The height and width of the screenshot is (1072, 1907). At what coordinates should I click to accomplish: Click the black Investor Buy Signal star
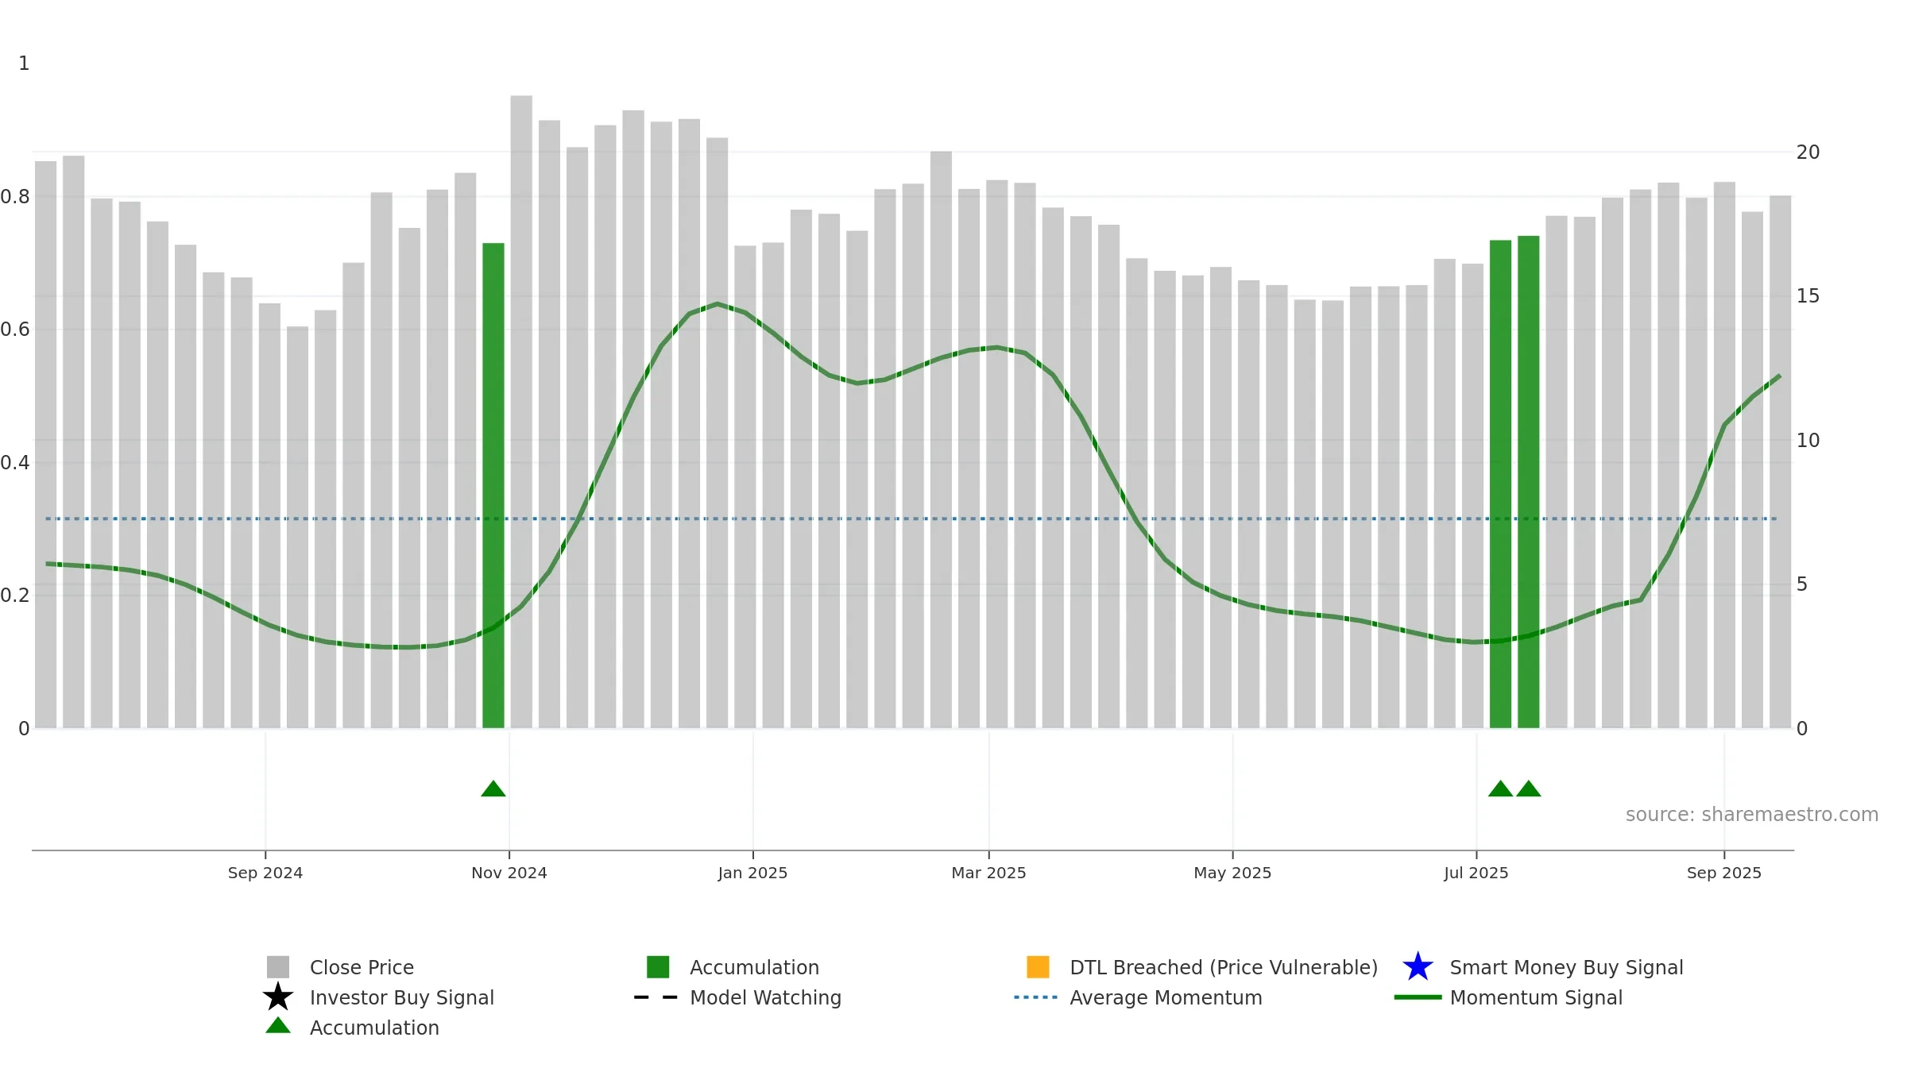click(278, 997)
